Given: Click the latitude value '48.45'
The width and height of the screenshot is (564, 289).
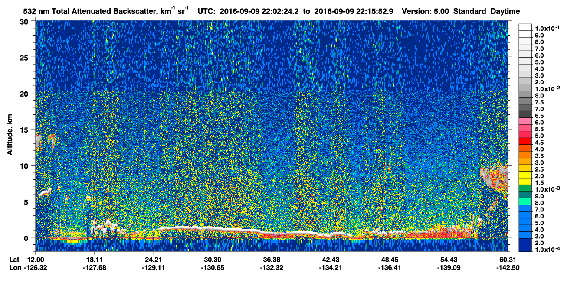Looking at the screenshot, I should (390, 260).
